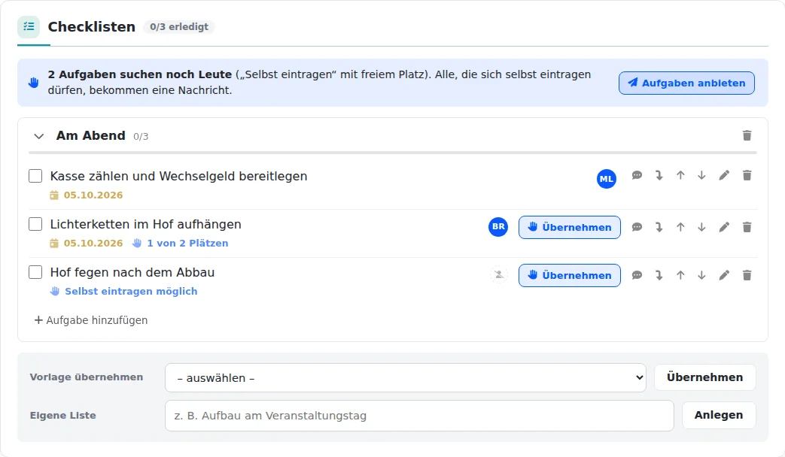The width and height of the screenshot is (785, 457).
Task: Move 'Hof fegen nach dem Abbau' up
Action: [x=680, y=275]
